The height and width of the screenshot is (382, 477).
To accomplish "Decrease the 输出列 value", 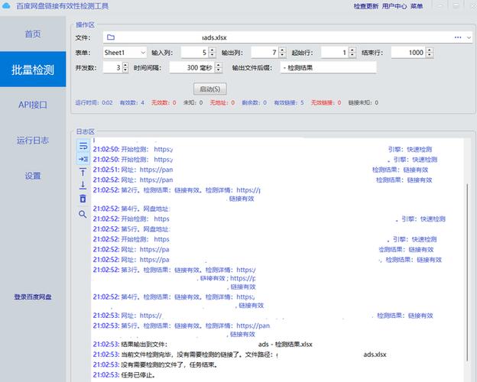I will [x=282, y=55].
